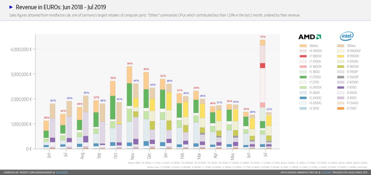Image resolution: width=371 pixels, height=175 pixels.
Task: Click the 62% label on the chart
Action: 53,101
